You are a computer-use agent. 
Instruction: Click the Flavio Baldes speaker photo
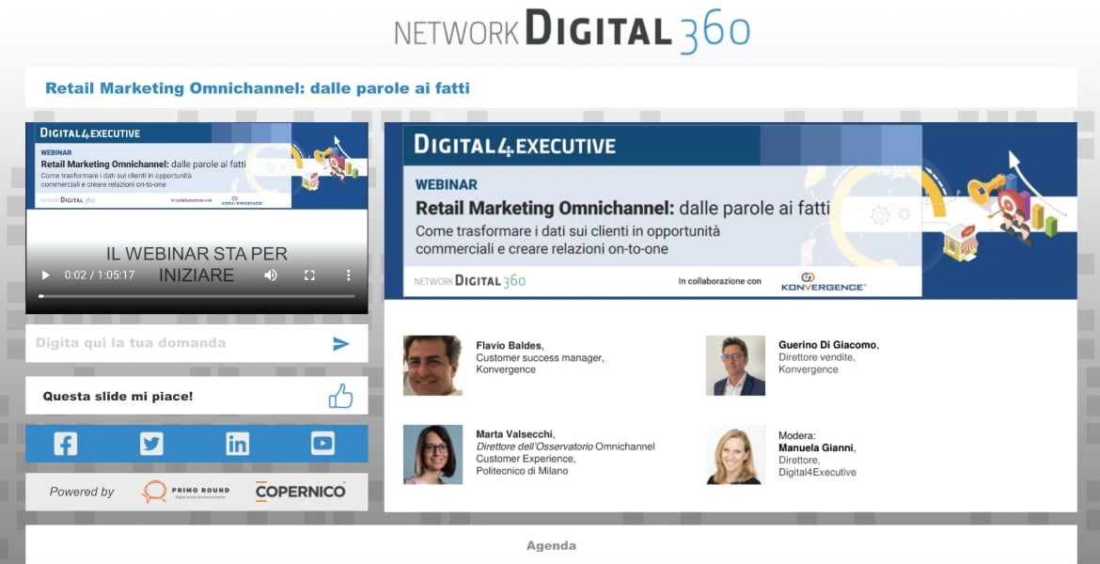coord(432,366)
